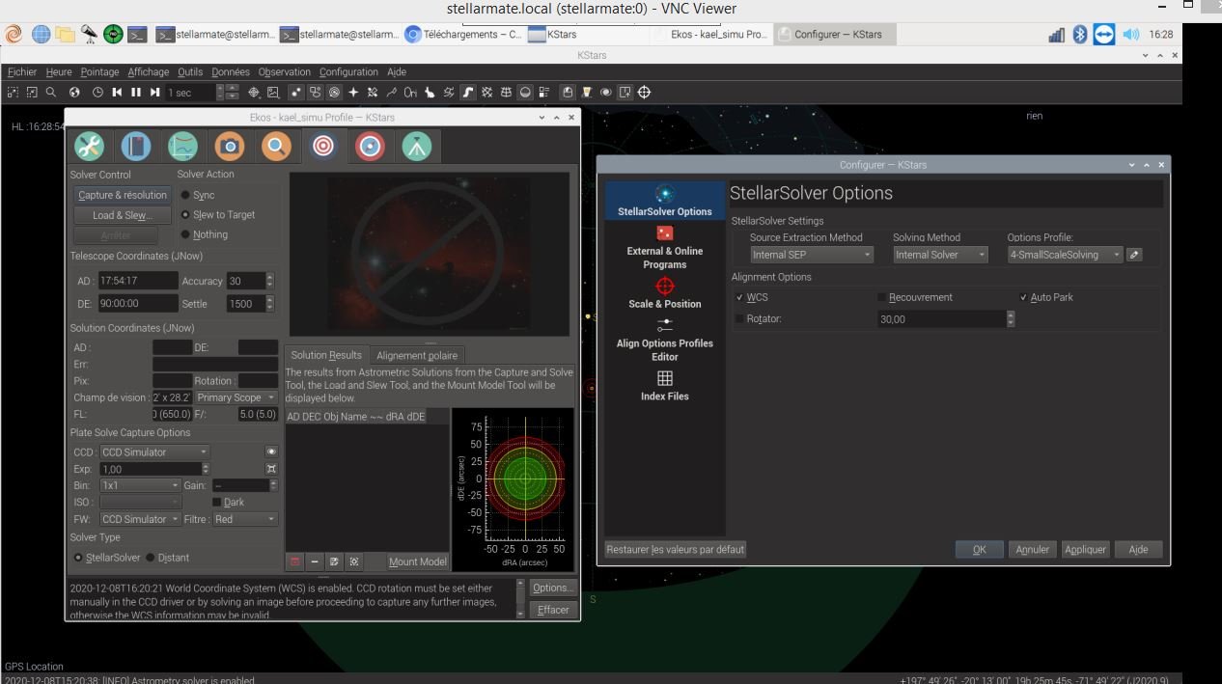
Task: Choose StellarSolver solver type
Action: 106,558
